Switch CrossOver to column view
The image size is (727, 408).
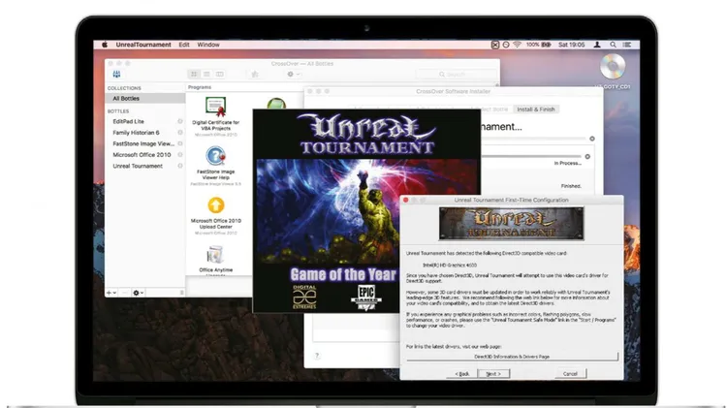coord(220,75)
